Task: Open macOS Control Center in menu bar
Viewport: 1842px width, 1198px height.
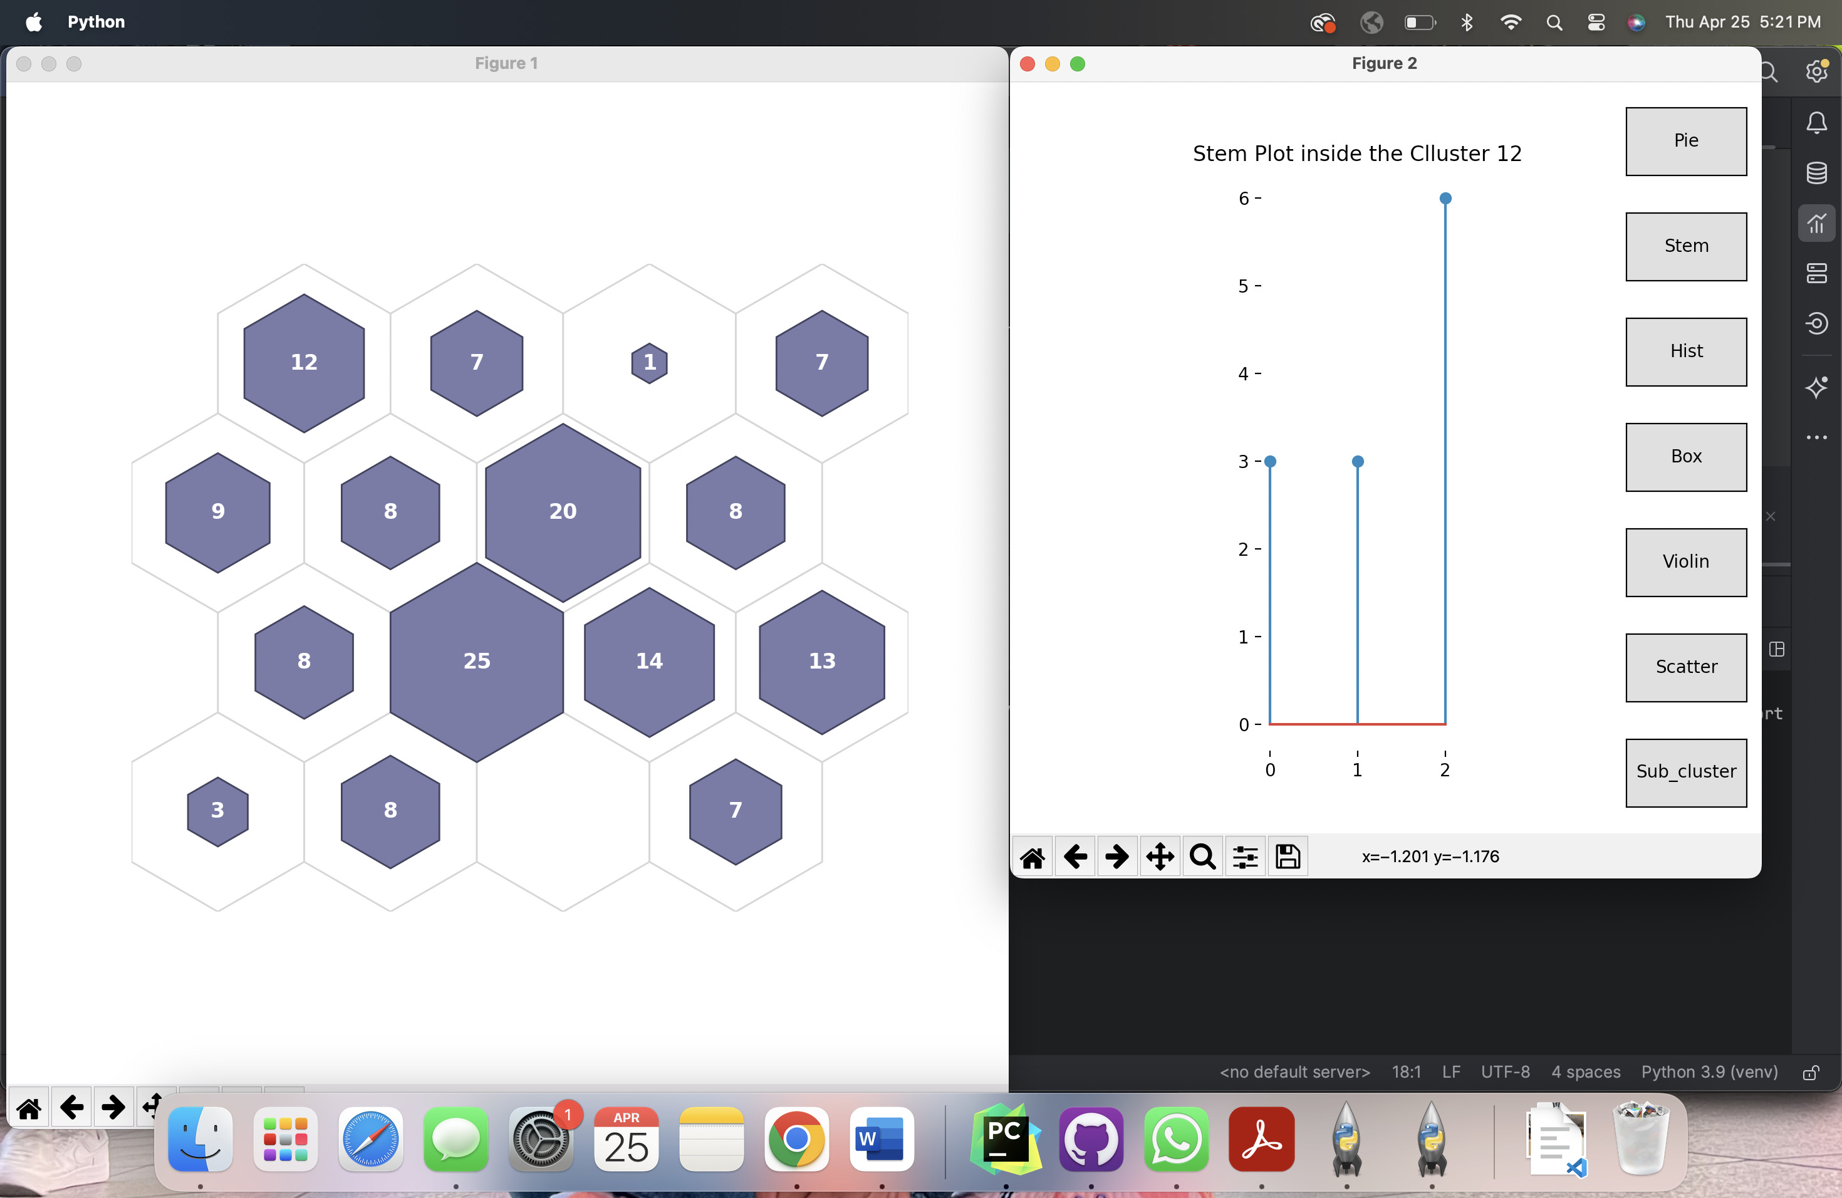Action: (1596, 23)
